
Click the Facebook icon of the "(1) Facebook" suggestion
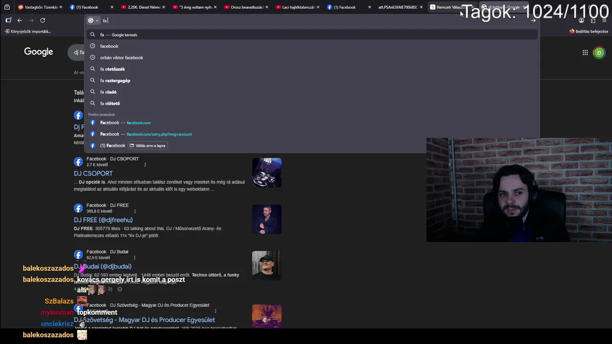93,146
